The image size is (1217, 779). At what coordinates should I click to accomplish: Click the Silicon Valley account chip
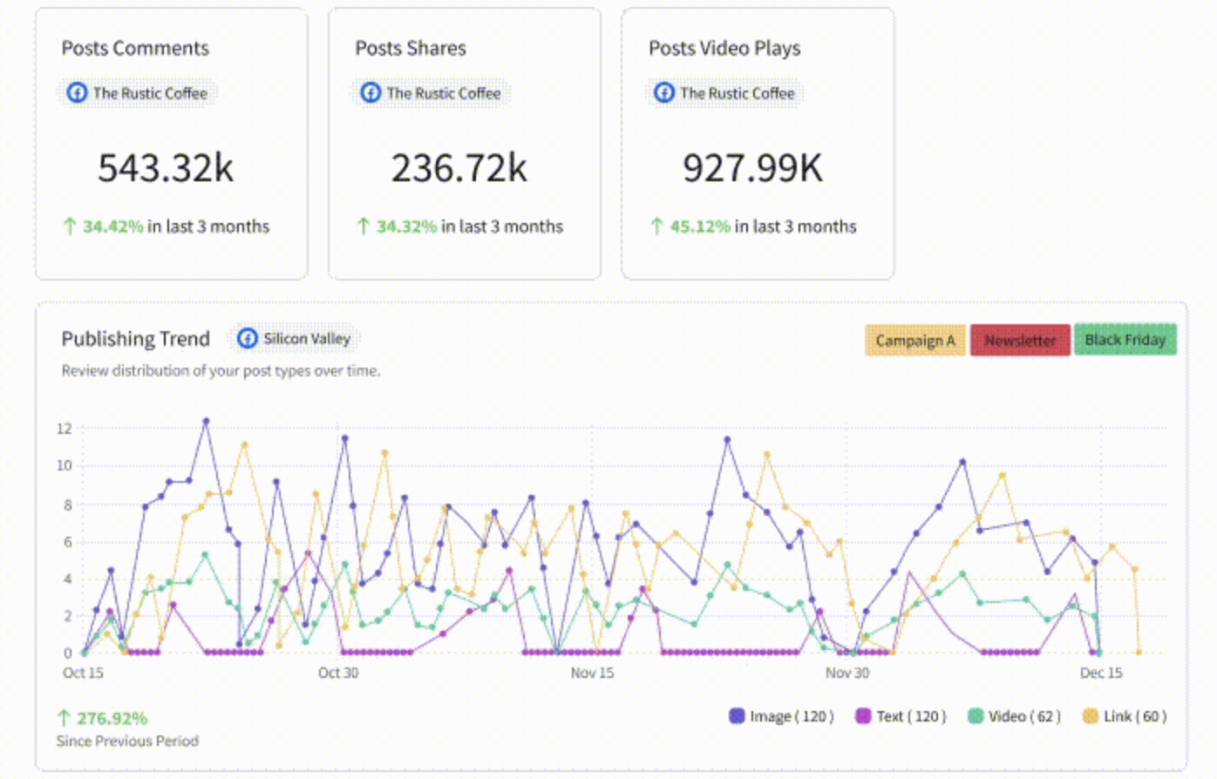point(295,338)
